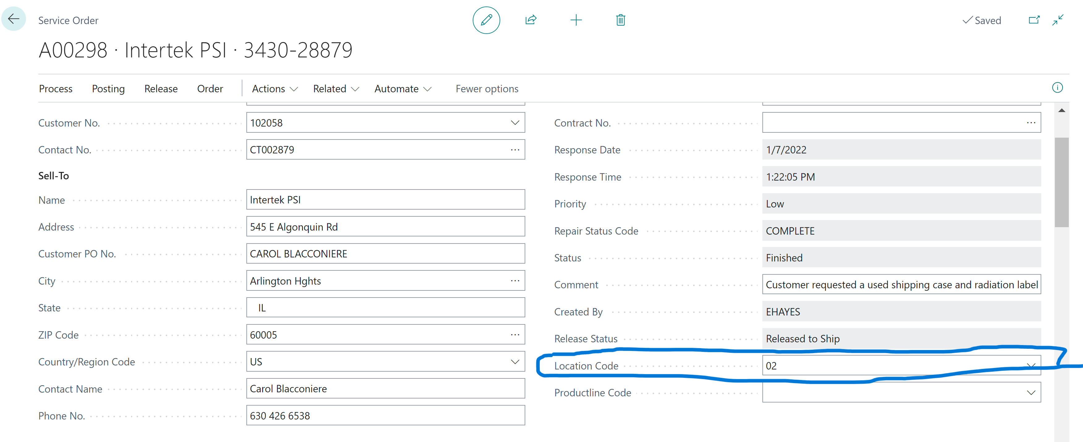
Task: Expand the Country/Region Code dropdown
Action: (x=515, y=362)
